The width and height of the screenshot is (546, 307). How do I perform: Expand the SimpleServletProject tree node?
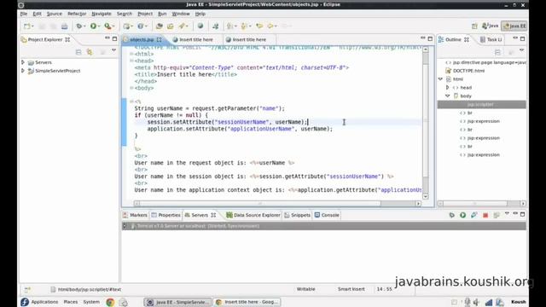pyautogui.click(x=23, y=71)
